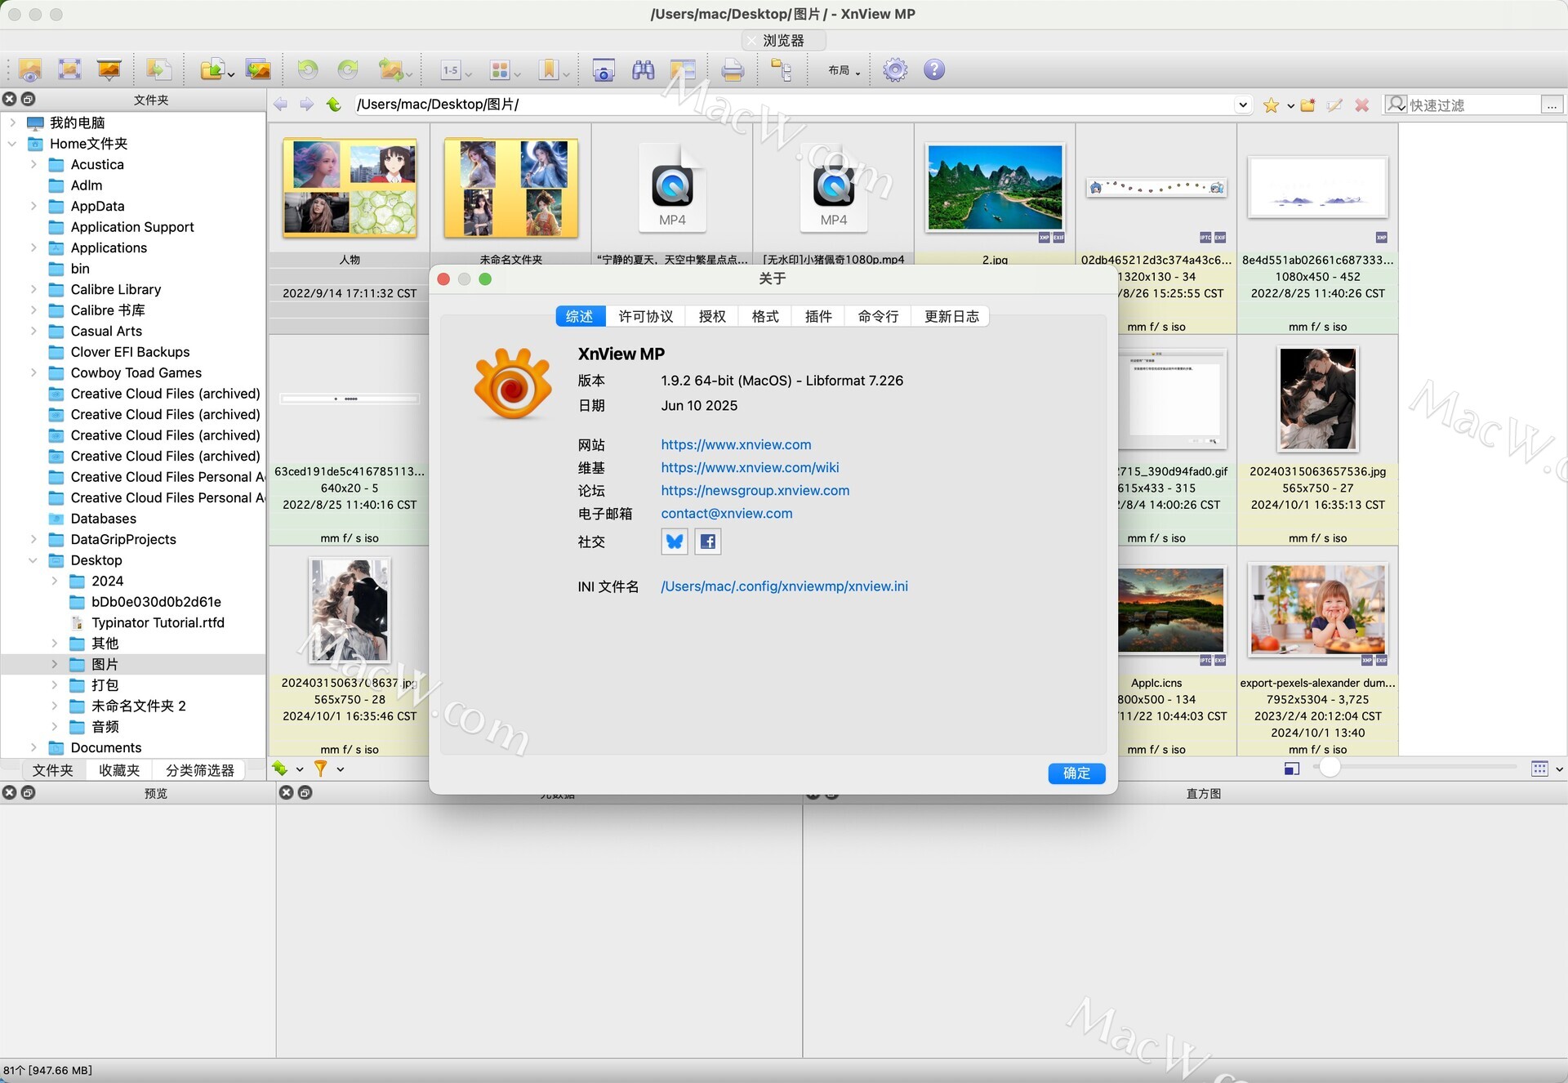The height and width of the screenshot is (1083, 1568).
Task: Click the thumbnail size slider handle
Action: click(x=1330, y=768)
